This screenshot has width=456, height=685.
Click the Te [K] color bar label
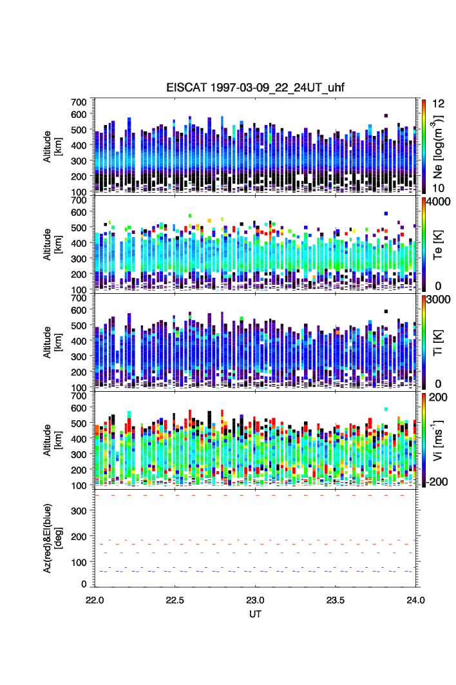click(x=438, y=245)
